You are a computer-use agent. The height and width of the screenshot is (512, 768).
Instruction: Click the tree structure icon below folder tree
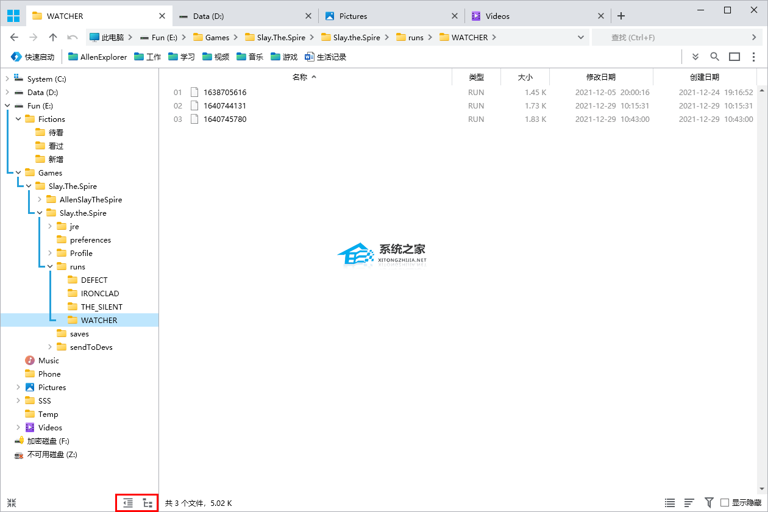coord(148,503)
